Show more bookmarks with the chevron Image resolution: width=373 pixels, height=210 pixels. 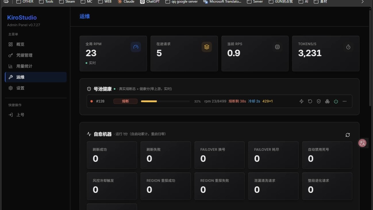(362, 2)
